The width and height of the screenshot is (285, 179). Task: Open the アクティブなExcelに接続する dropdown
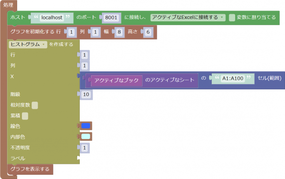tap(188, 18)
